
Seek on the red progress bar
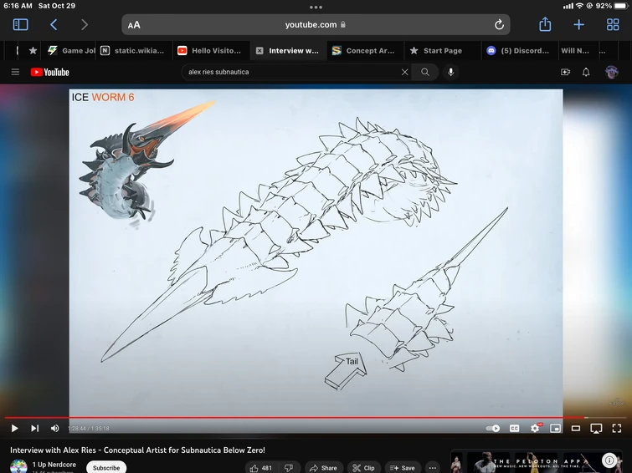coord(316,418)
